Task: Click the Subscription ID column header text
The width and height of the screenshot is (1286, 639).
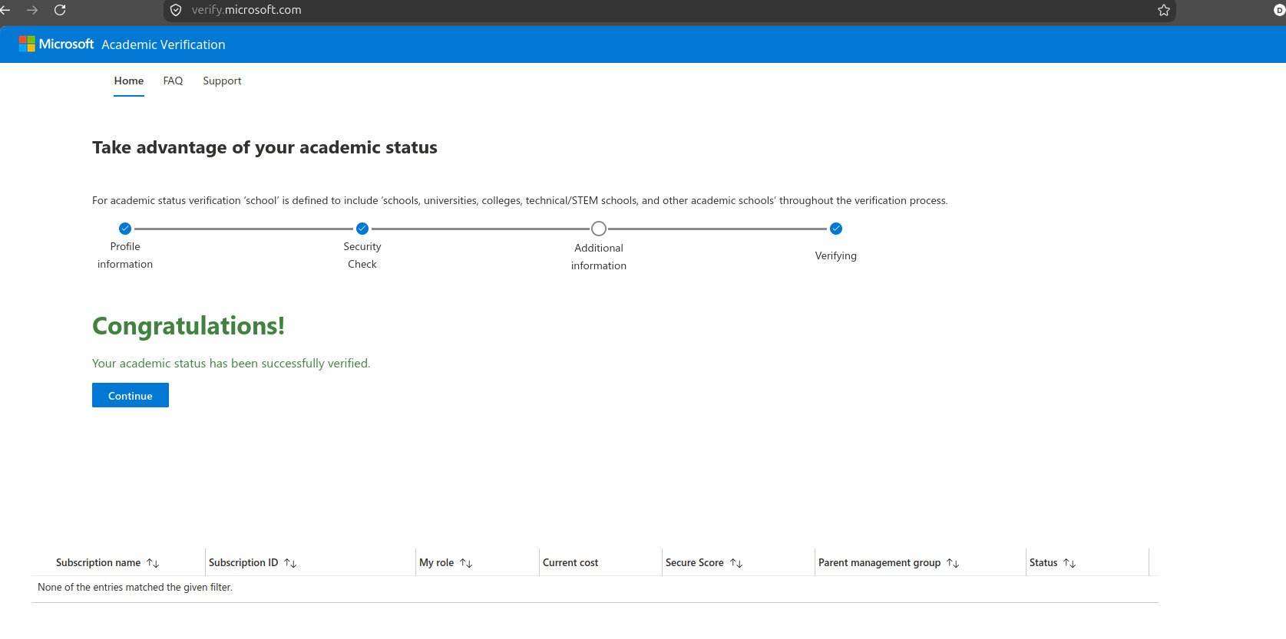Action: point(243,562)
